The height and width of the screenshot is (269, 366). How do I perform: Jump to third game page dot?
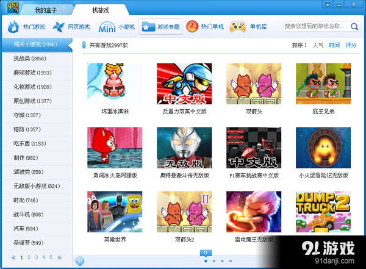tap(222, 261)
